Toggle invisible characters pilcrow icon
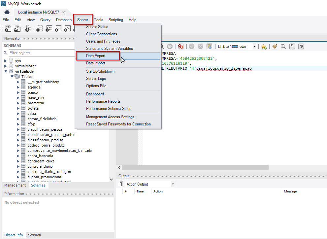Viewport: 327px width, 239px height. coord(292,46)
